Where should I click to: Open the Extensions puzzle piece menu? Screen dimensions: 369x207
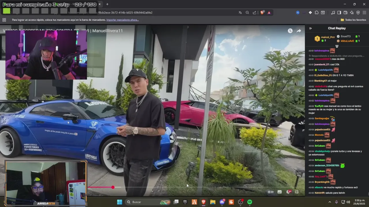(x=317, y=13)
